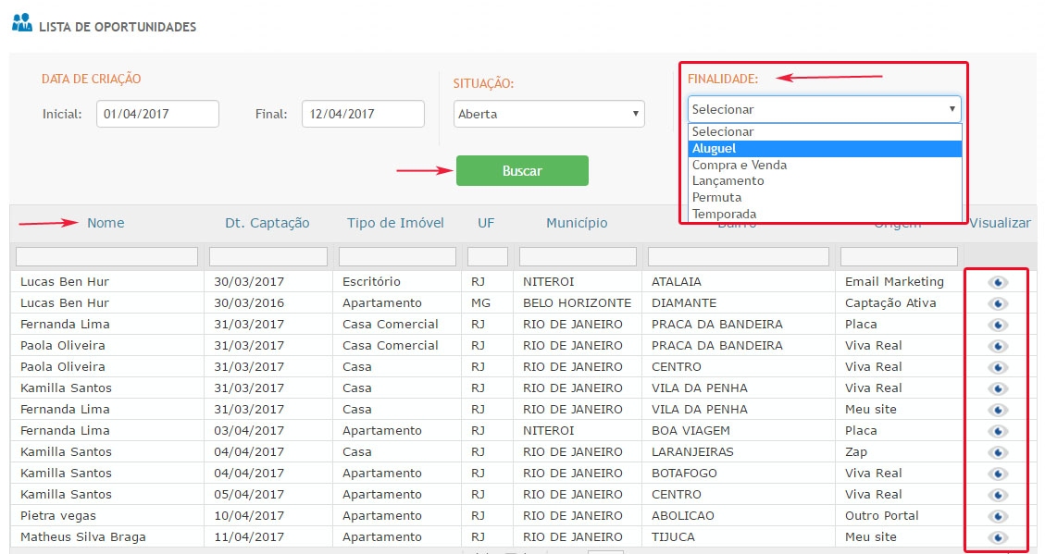
Task: Choose Compra e Venda option
Action: pyautogui.click(x=740, y=165)
